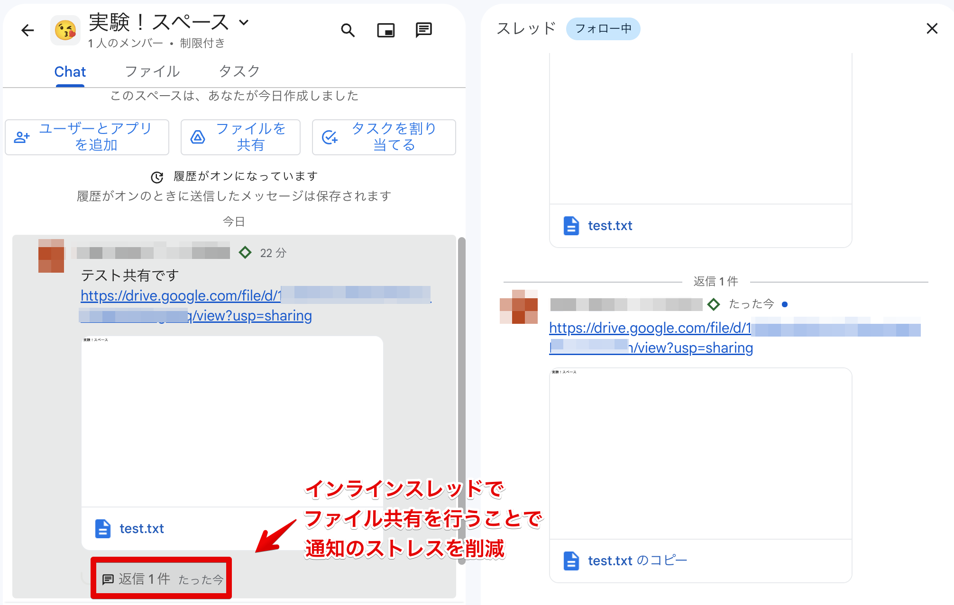This screenshot has width=954, height=605.
Task: Click the space emoji avatar
Action: (x=65, y=31)
